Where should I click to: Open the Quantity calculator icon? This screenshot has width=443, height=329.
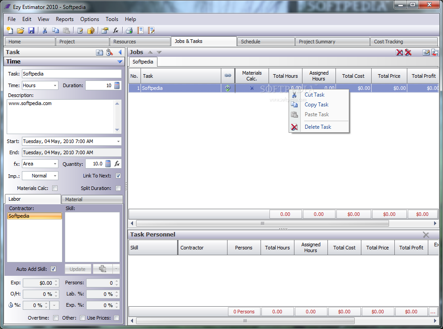108,164
